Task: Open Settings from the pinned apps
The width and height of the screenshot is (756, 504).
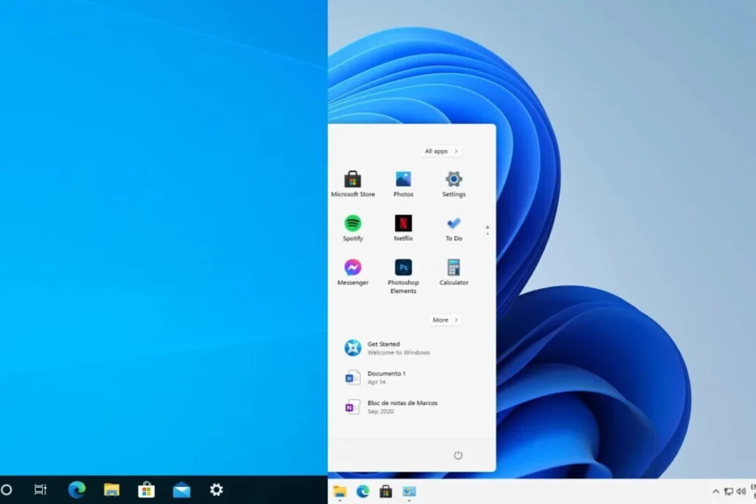Action: 453,180
